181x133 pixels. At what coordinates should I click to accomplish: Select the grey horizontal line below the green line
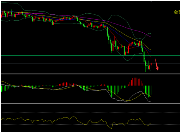[90, 63]
